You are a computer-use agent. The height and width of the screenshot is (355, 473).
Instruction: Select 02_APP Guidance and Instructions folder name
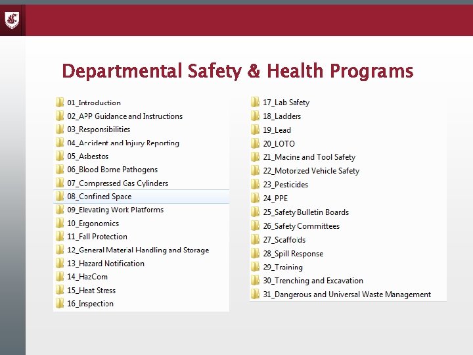(x=125, y=116)
